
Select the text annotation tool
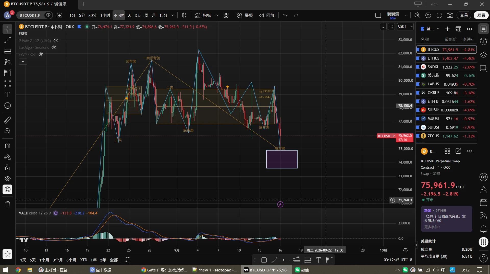[8, 95]
